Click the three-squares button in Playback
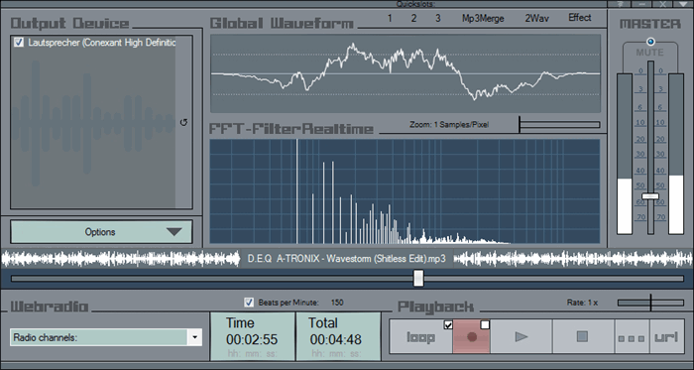 coord(632,337)
